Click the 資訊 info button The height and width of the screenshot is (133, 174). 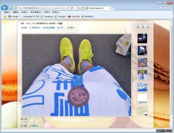pos(24,28)
